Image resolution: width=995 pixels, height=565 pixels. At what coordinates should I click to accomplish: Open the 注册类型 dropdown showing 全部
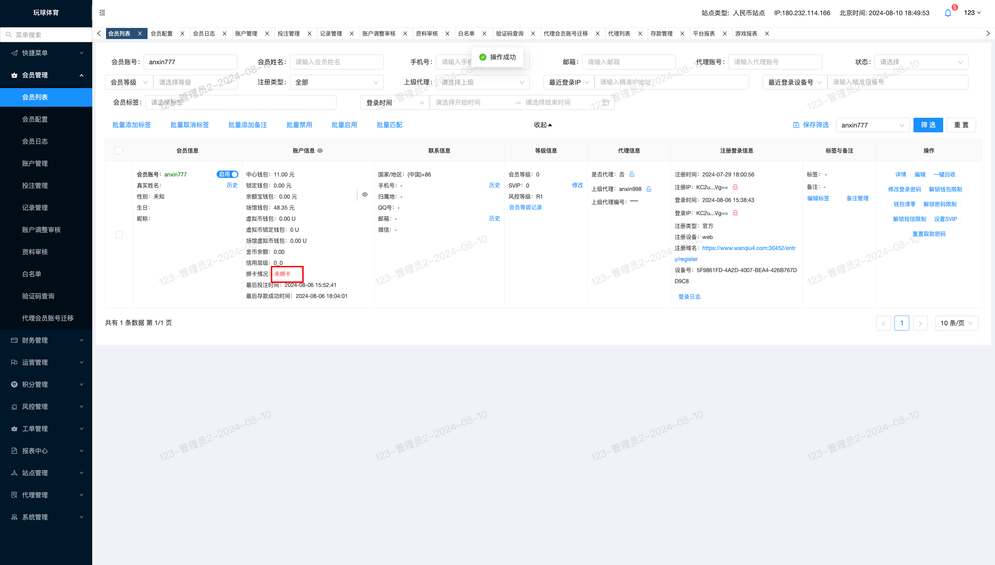click(337, 82)
